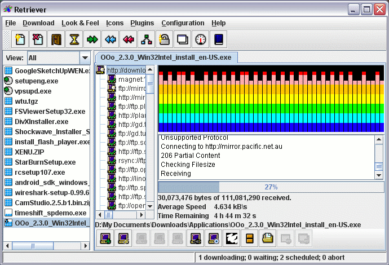The height and width of the screenshot is (265, 389).
Task: Click the colored chunk progress graph
Action: (x=271, y=99)
